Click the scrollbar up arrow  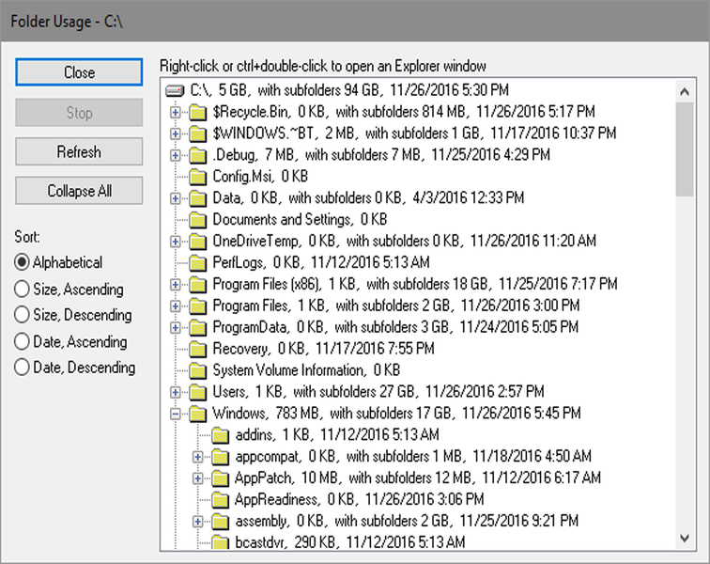click(685, 92)
